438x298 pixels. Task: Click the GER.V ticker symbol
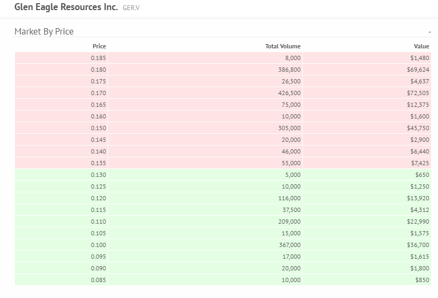click(131, 8)
